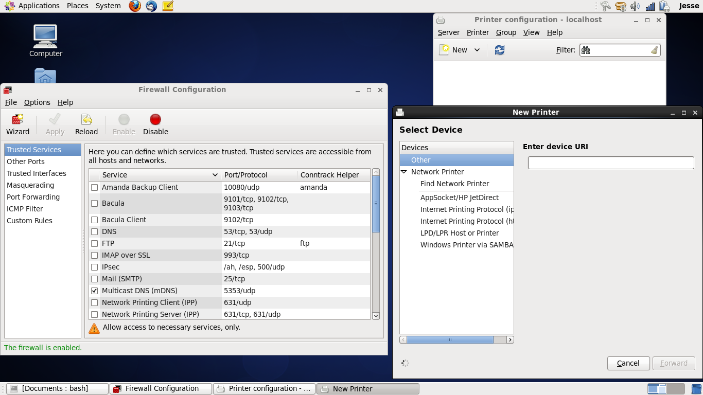This screenshot has height=395, width=703.
Task: Uncheck Multicast DNS (mDNS) checkbox
Action: 94,291
